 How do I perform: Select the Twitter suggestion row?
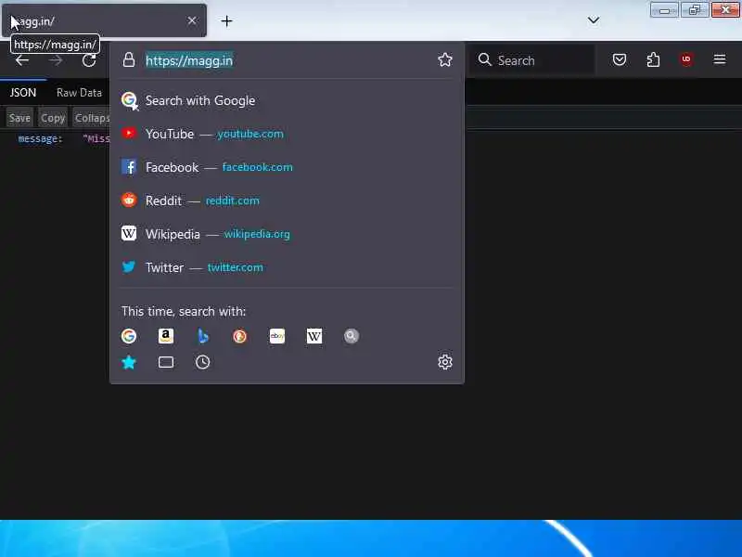pos(287,267)
